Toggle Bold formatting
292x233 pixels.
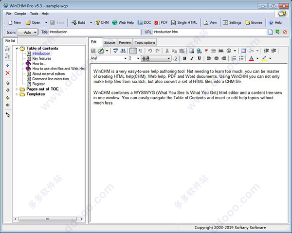coord(184,58)
